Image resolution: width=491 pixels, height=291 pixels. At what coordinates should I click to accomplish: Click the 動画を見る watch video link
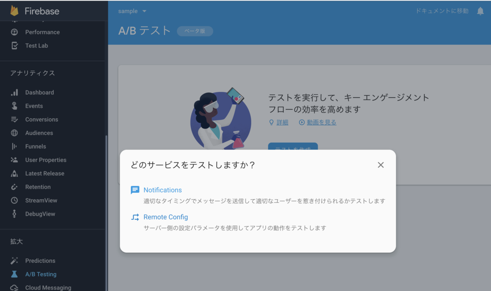pos(322,122)
